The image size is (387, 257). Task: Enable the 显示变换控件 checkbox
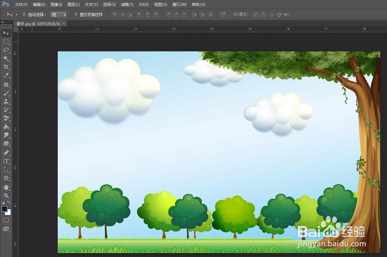(x=76, y=15)
